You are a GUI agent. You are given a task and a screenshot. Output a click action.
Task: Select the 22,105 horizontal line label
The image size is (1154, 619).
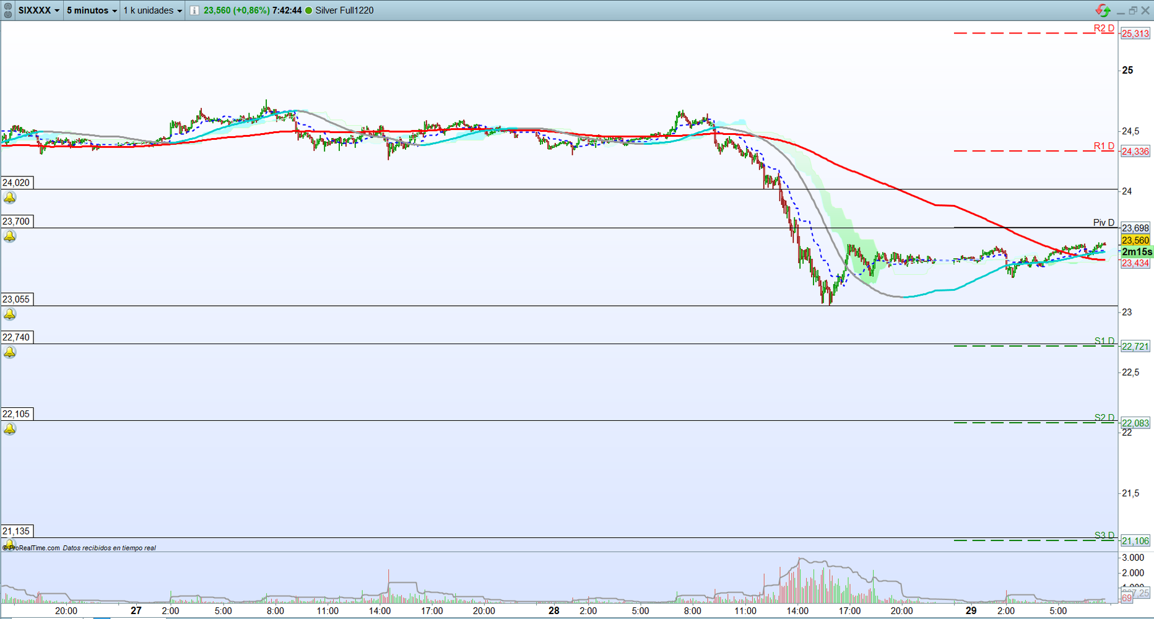tap(17, 414)
